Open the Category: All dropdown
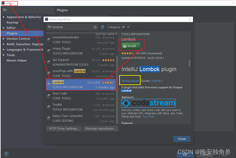The image size is (236, 158). pos(118,27)
